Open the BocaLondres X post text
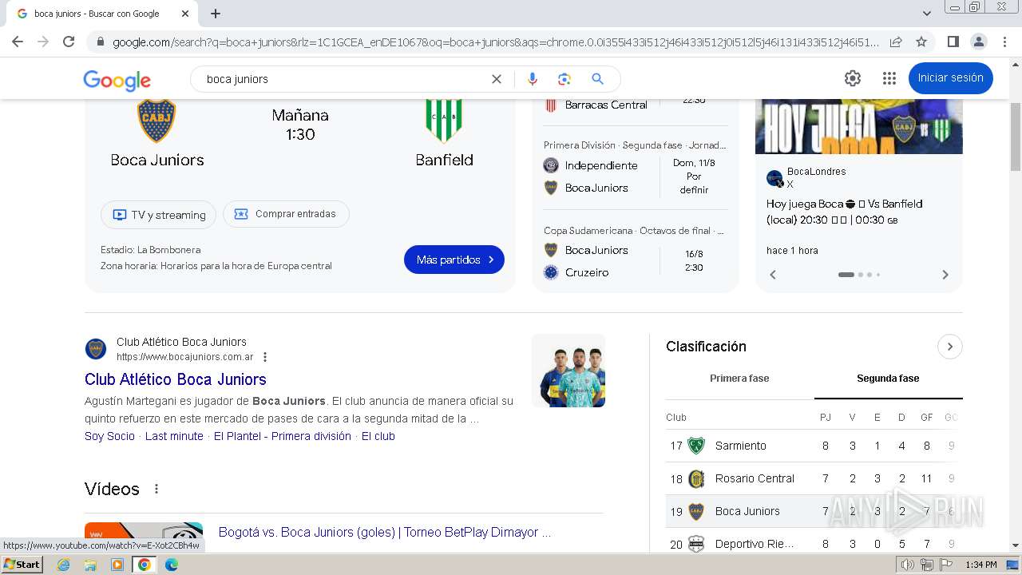 click(x=844, y=212)
